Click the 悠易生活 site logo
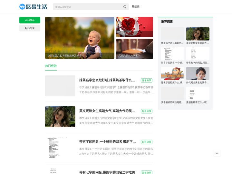This screenshot has height=174, width=232. pos(33,7)
